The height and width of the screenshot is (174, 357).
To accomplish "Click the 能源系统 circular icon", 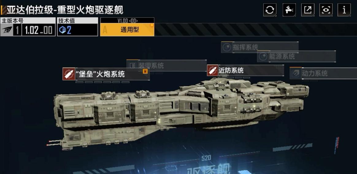I will 263,56.
